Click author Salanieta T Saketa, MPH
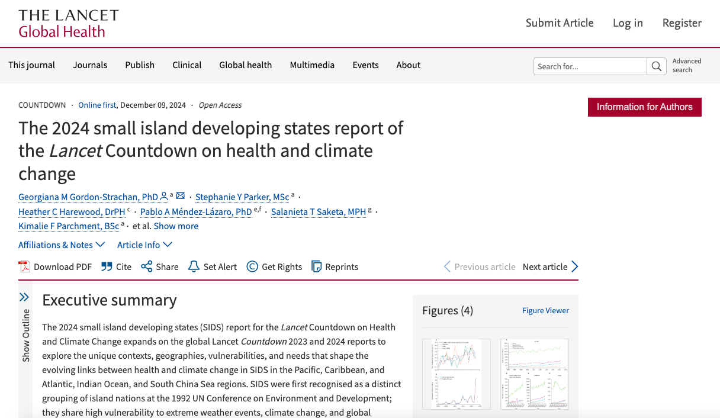Image resolution: width=720 pixels, height=418 pixels. pos(319,212)
